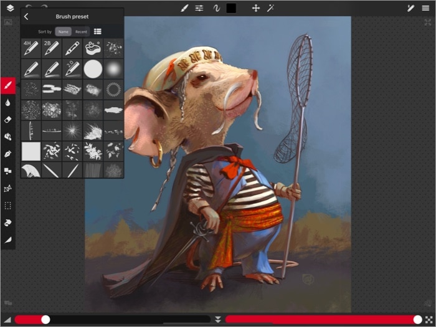Expand the bottom slider panel chevron
This screenshot has width=436, height=327.
pos(218,320)
